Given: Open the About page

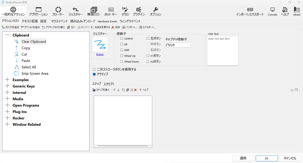Looking at the screenshot, I should point(297,11).
